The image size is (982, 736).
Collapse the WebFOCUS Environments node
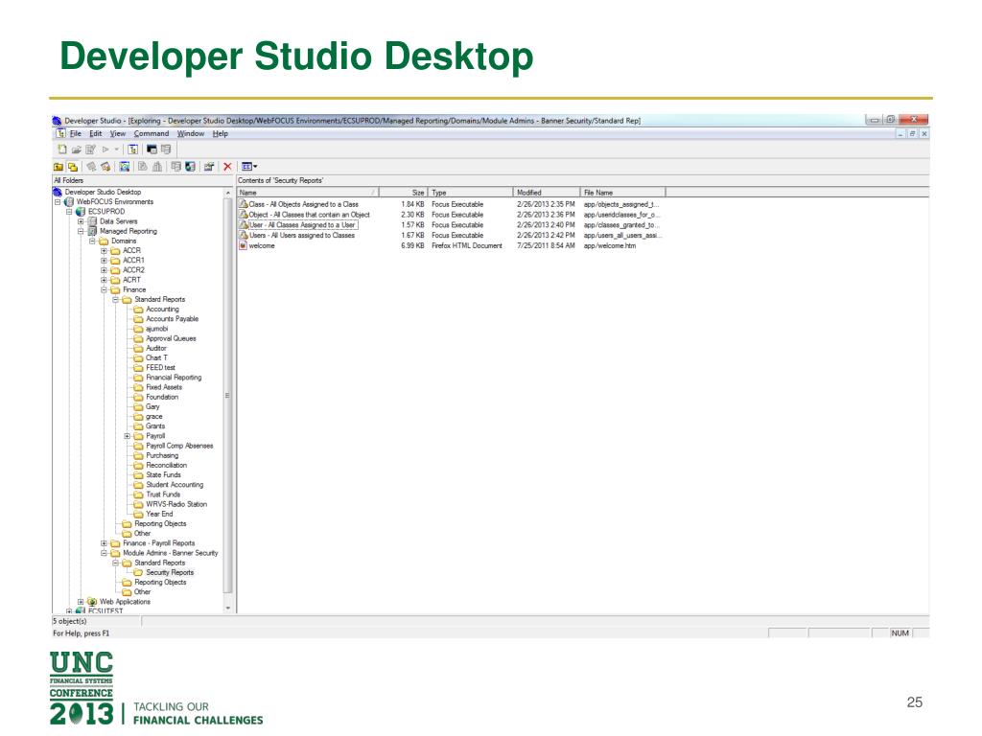[58, 202]
